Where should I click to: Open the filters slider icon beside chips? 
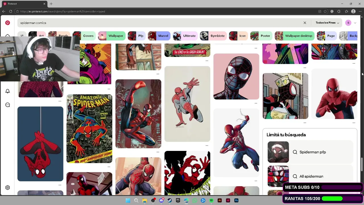[22, 36]
